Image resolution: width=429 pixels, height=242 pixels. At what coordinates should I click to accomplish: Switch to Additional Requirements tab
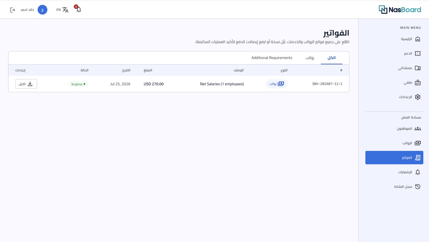click(x=272, y=58)
